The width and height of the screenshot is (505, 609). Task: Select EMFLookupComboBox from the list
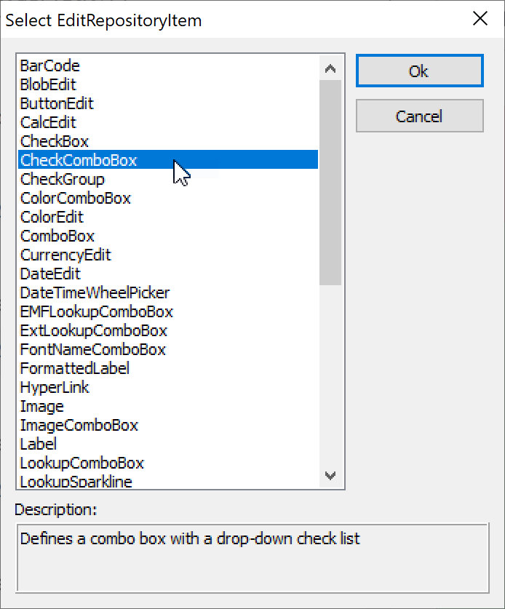[96, 311]
